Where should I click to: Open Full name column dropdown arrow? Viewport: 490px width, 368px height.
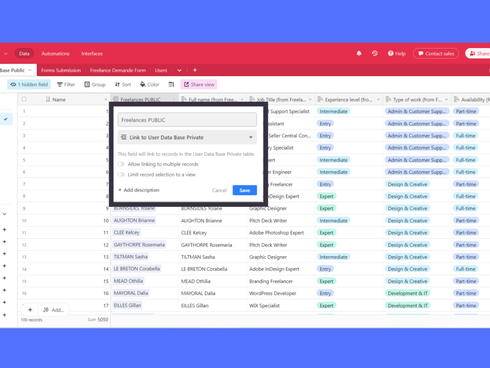242,99
